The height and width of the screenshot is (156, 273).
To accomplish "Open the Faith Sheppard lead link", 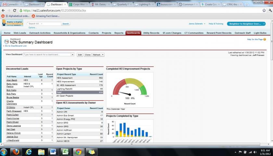I will 14,111.
